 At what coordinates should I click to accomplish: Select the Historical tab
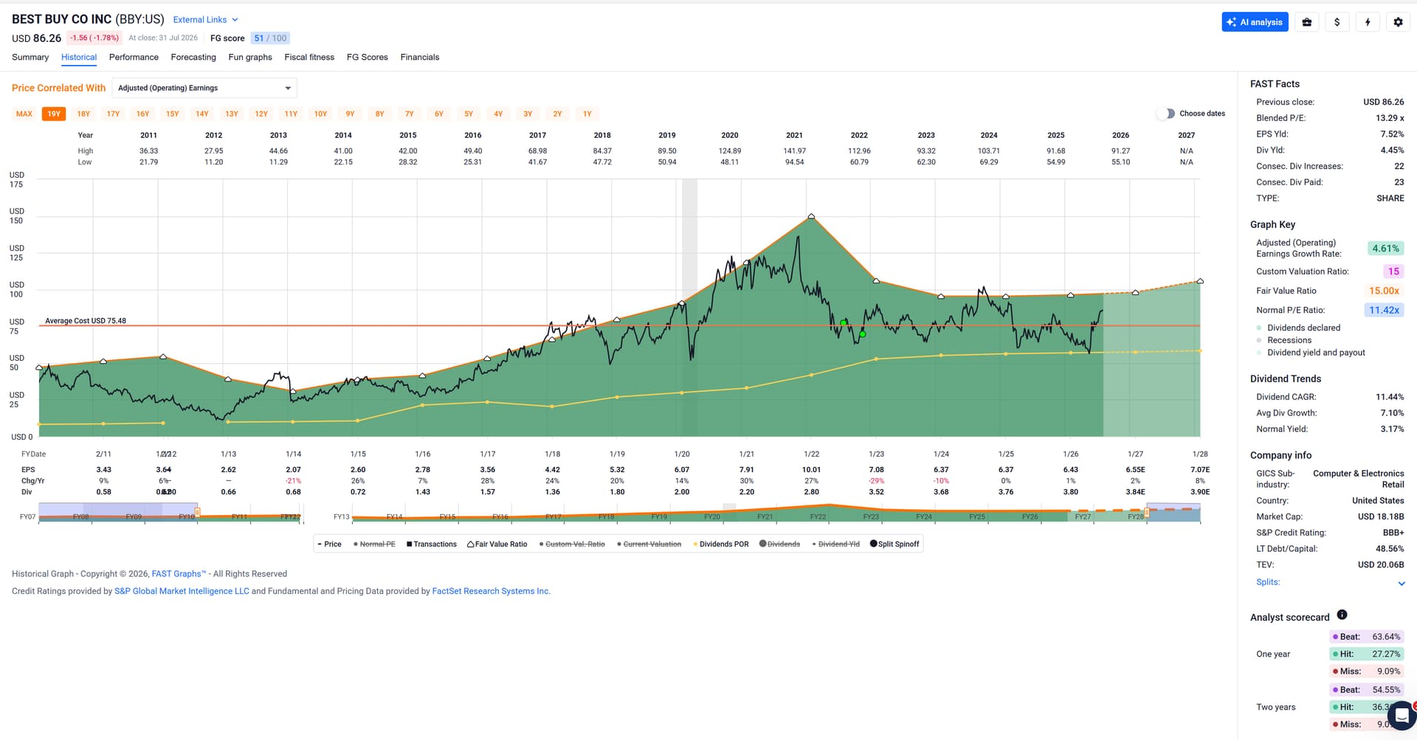click(79, 58)
